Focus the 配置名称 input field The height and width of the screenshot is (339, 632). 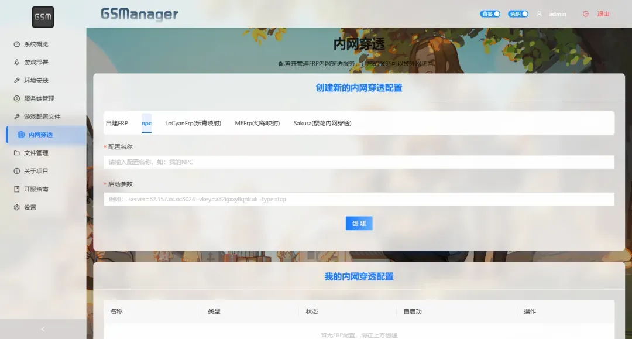tap(359, 162)
